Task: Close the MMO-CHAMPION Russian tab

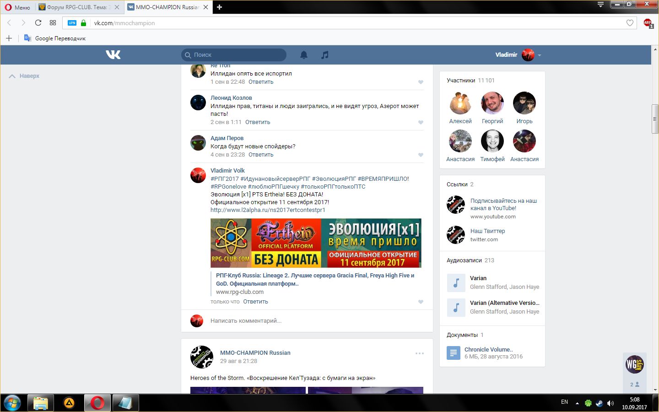Action: [205, 7]
